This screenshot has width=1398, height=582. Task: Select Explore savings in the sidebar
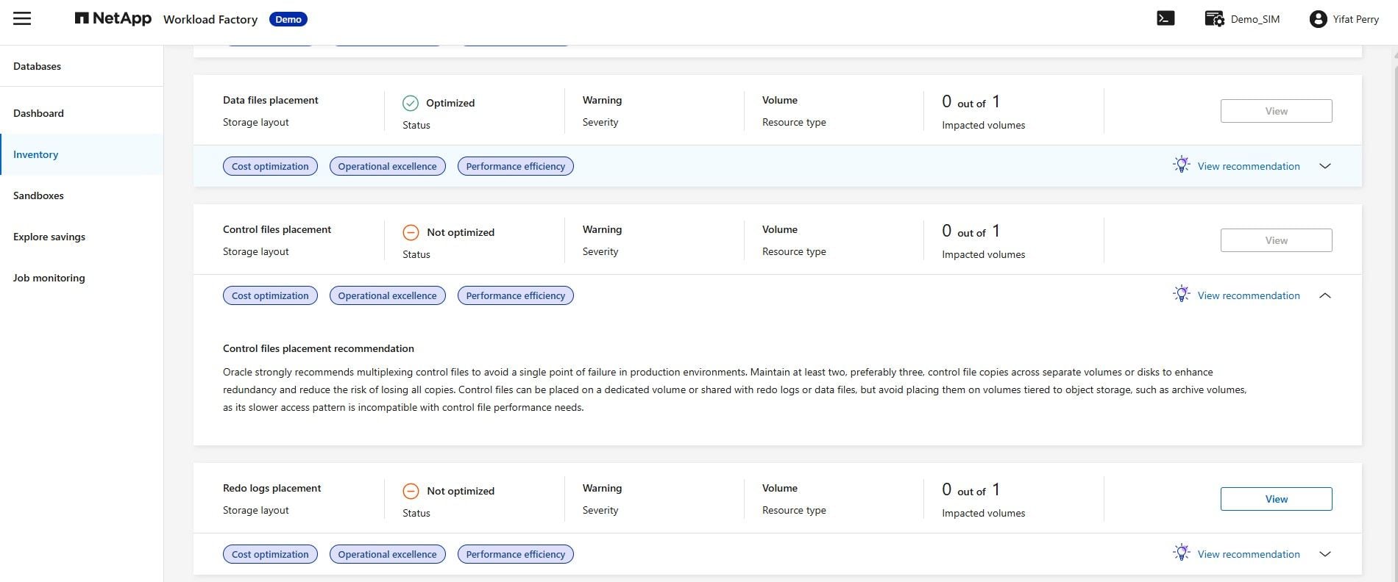[49, 237]
